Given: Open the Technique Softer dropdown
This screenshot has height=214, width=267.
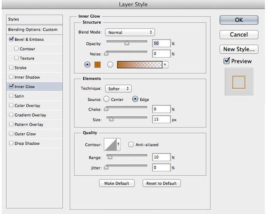Looking at the screenshot, I should coord(118,88).
